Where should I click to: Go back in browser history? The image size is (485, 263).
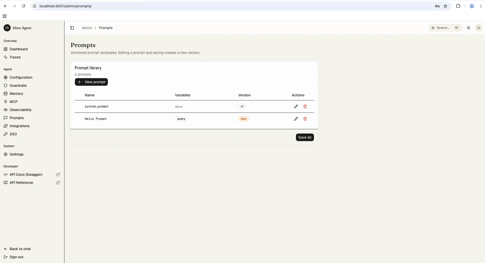pyautogui.click(x=5, y=6)
